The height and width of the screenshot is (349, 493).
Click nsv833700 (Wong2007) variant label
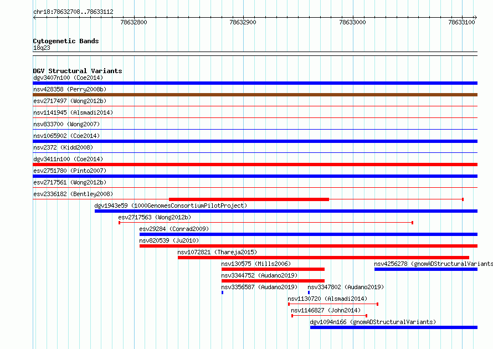pos(66,124)
